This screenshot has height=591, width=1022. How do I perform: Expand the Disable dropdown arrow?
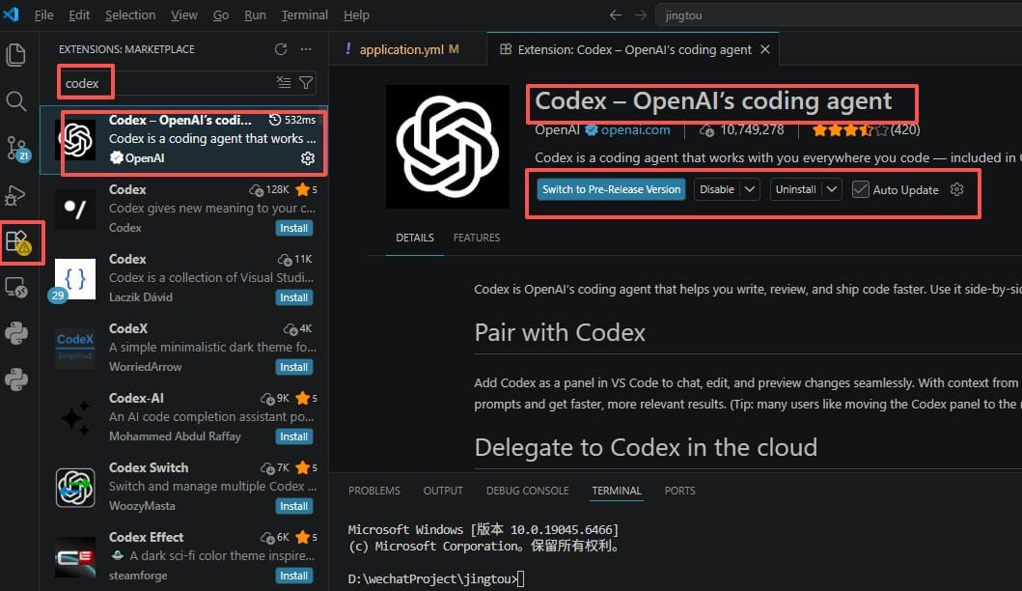coord(750,189)
